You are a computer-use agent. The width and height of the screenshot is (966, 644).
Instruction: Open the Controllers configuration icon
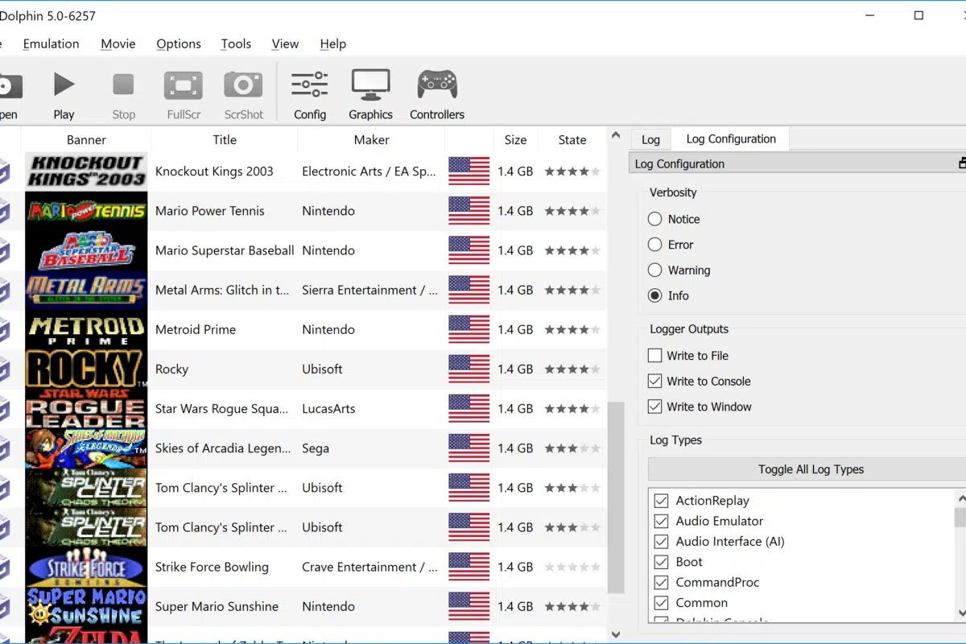[437, 95]
